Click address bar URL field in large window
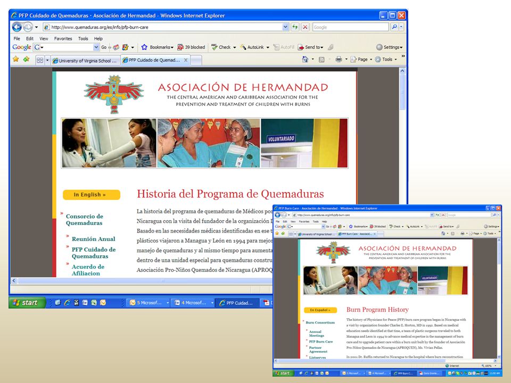 (163, 27)
